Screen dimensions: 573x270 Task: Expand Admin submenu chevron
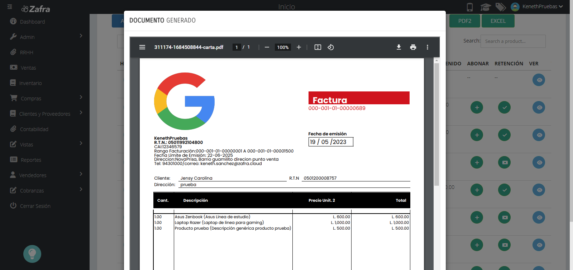click(x=81, y=36)
